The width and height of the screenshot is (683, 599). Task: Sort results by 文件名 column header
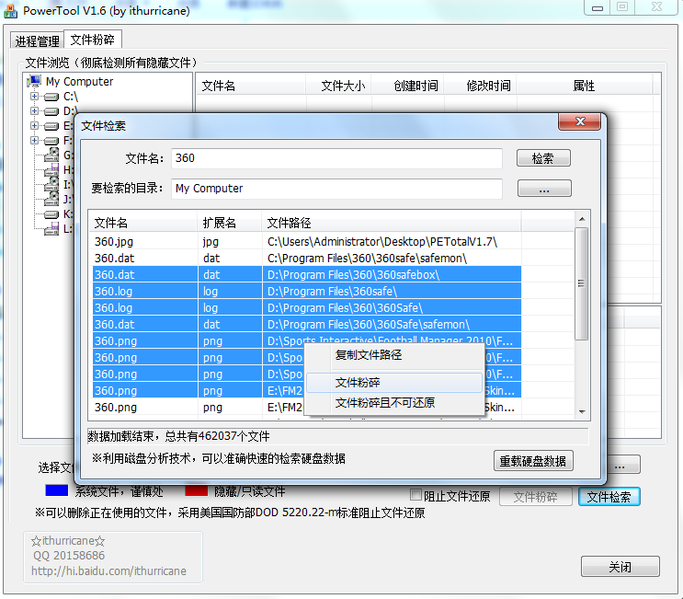(x=143, y=223)
